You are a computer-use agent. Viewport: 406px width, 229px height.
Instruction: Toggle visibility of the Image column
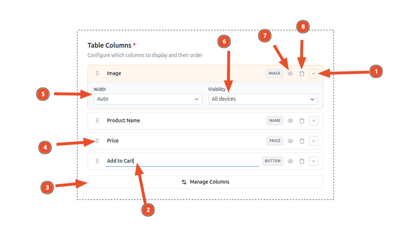(290, 73)
